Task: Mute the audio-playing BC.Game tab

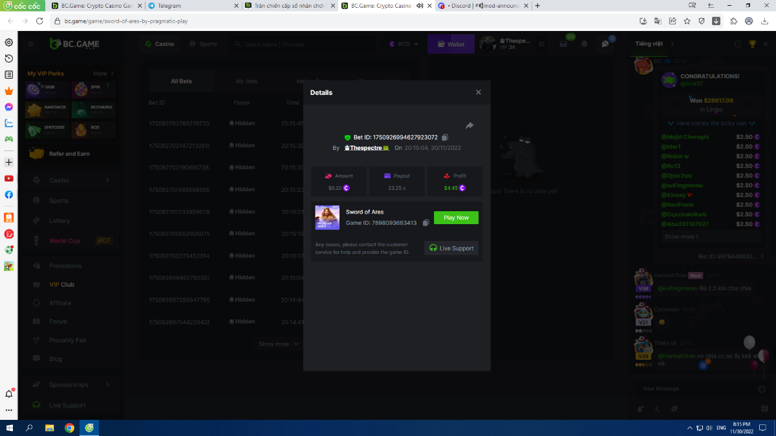Action: (420, 6)
